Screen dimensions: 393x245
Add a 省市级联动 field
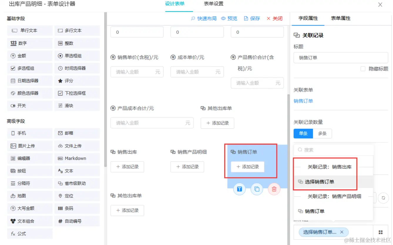77,183
